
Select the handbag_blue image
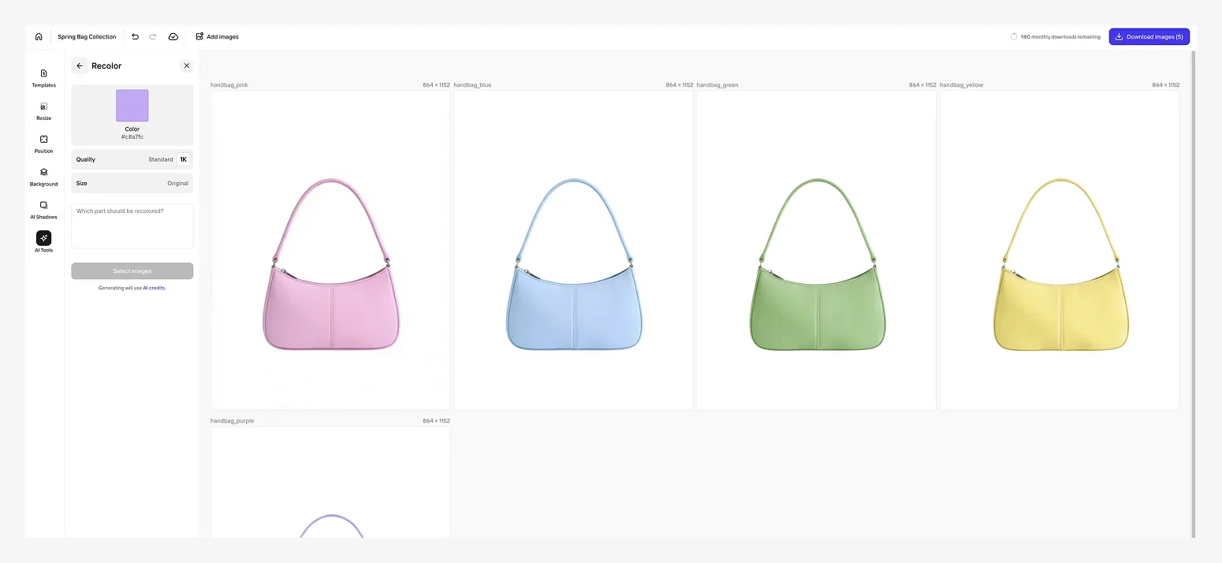(573, 250)
